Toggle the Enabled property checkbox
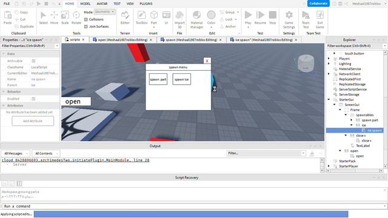This screenshot has height=218, width=388. coord(33,99)
